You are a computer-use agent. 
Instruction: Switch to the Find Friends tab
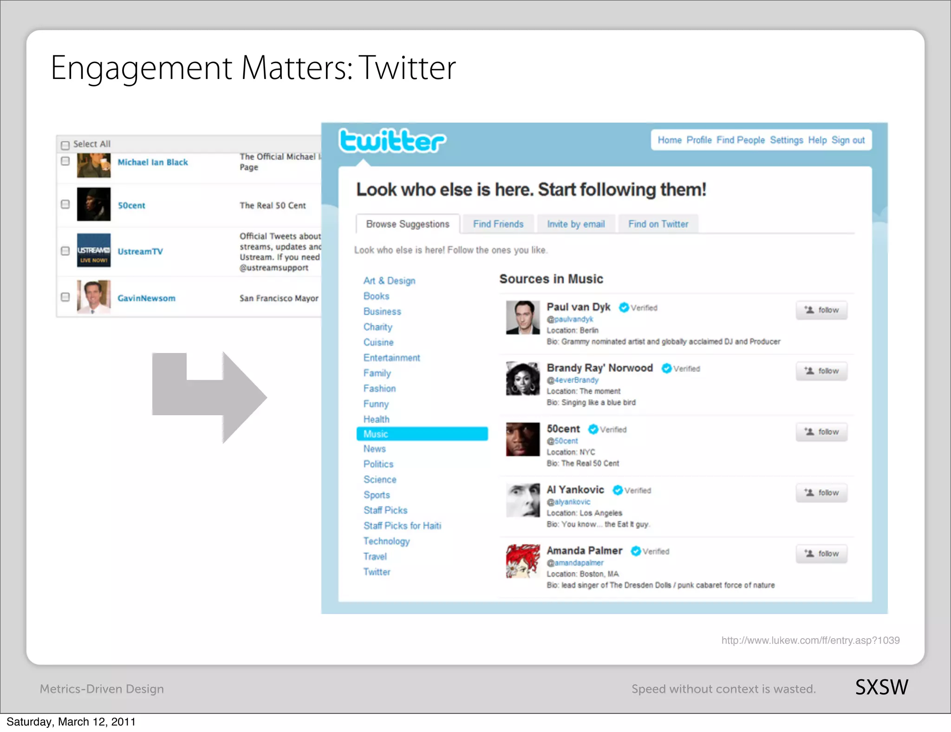tap(498, 224)
